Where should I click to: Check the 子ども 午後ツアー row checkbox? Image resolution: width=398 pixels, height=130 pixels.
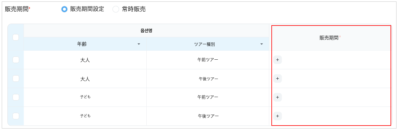click(16, 116)
